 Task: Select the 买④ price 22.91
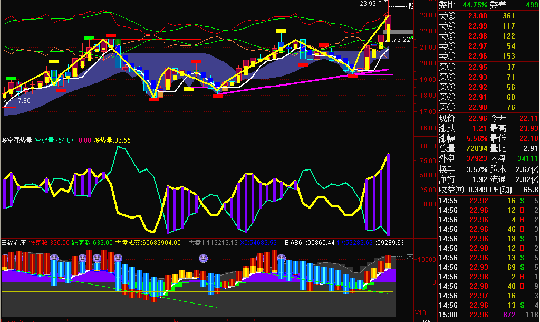478,97
